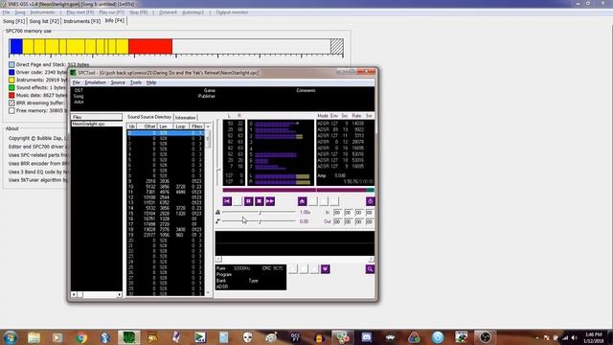Click the yellow Instruments legend swatch
The height and width of the screenshot is (345, 613).
tap(11, 80)
